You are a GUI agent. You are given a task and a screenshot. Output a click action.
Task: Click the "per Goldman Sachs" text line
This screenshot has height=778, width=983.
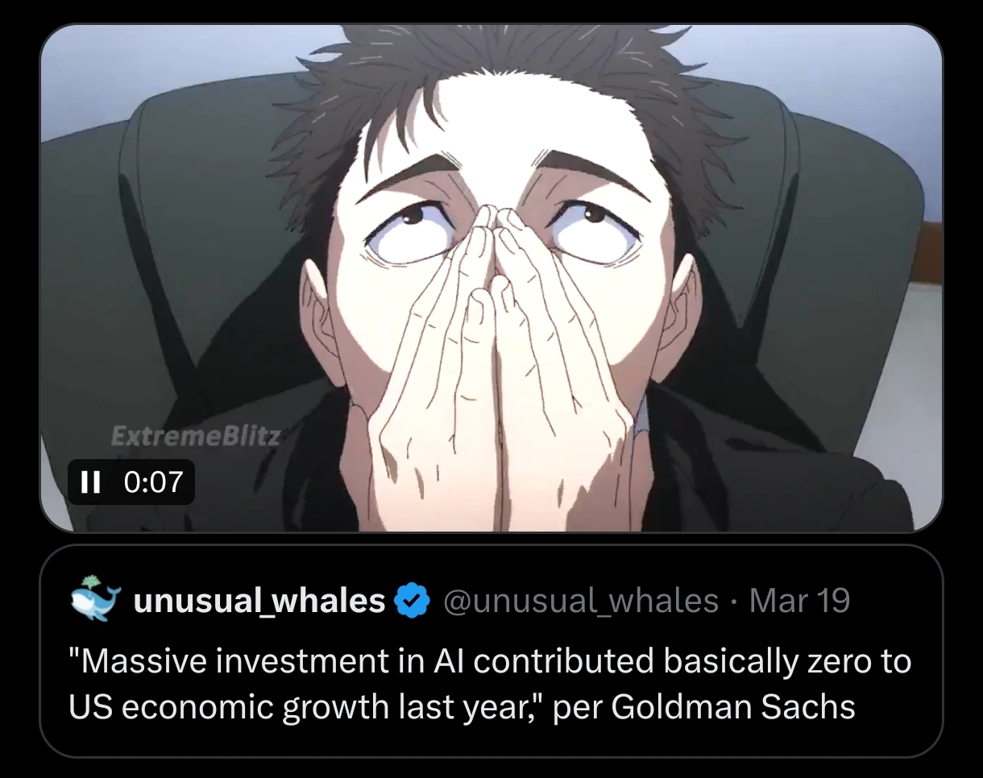click(x=704, y=706)
